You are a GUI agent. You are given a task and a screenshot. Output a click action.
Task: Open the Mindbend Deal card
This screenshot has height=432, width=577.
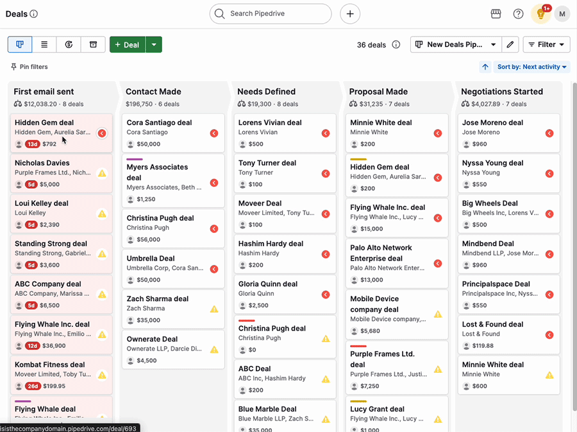(508, 254)
